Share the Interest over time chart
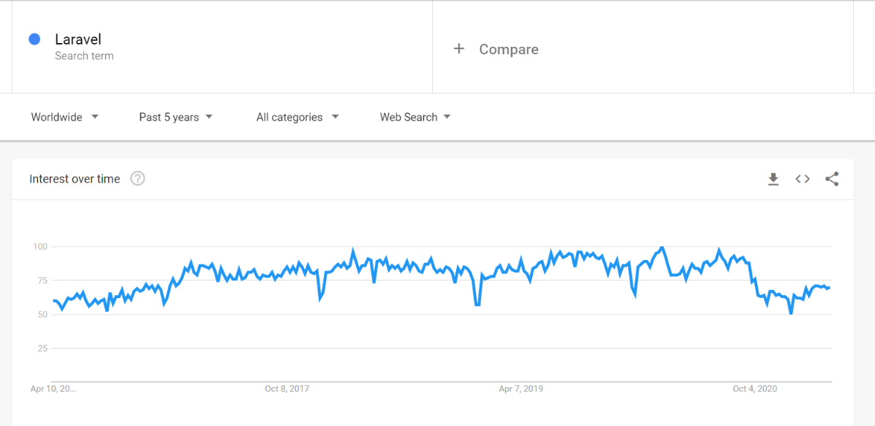 coord(832,178)
